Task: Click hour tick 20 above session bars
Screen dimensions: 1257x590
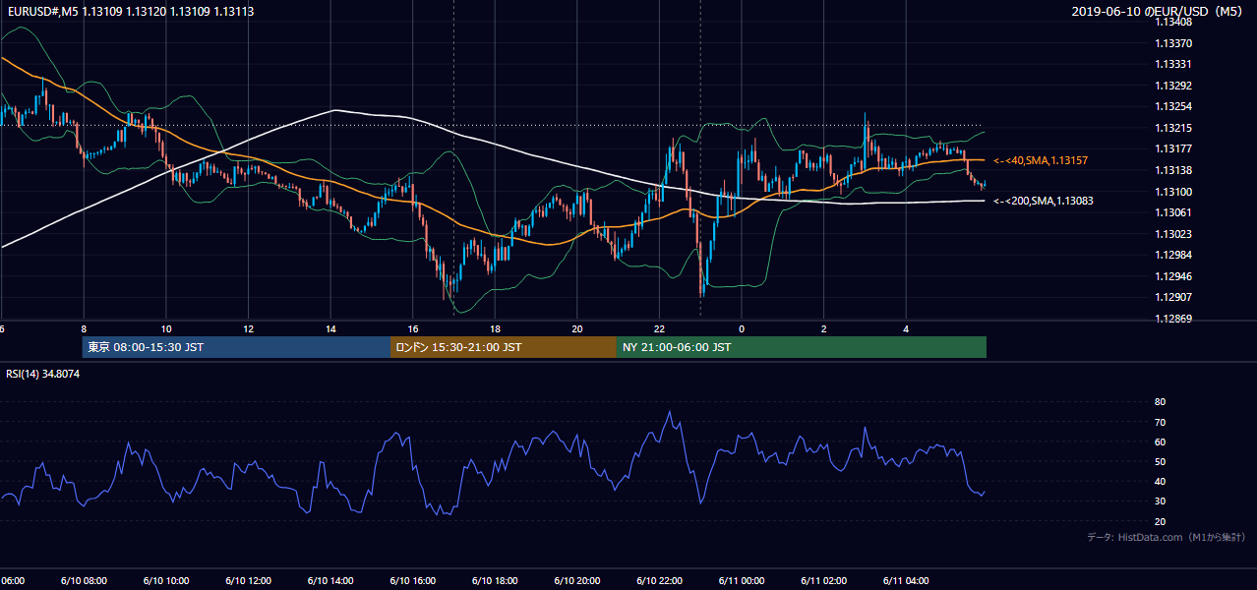Action: coord(577,328)
